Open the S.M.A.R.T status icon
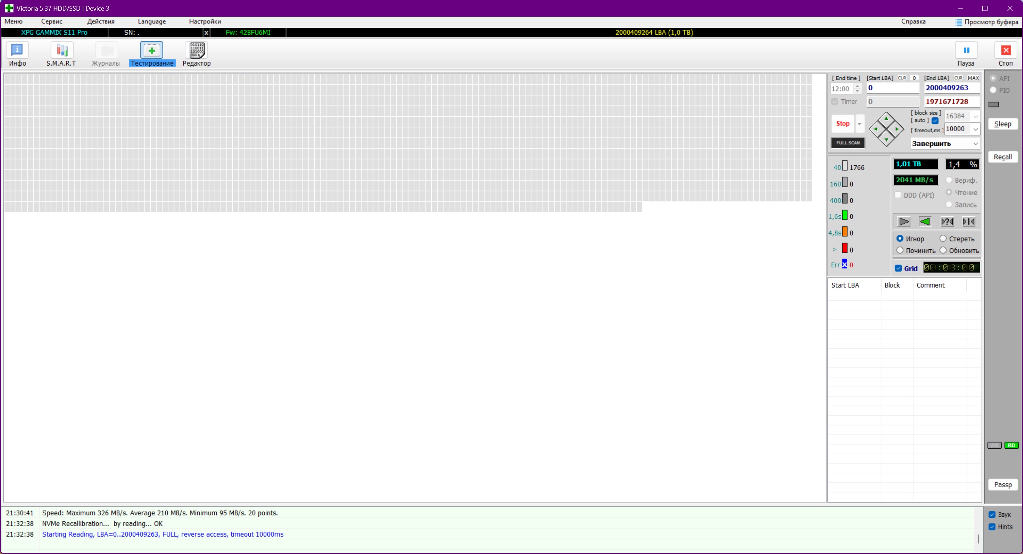 coord(62,50)
